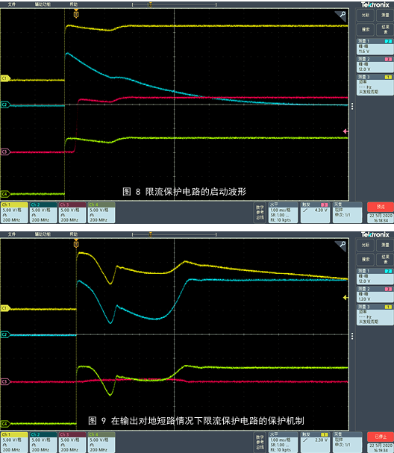Viewport: 394px width, 453px height.
Task: Toggle the Ch 1 badge beside the 4.30 V trigger
Action: pos(14,213)
